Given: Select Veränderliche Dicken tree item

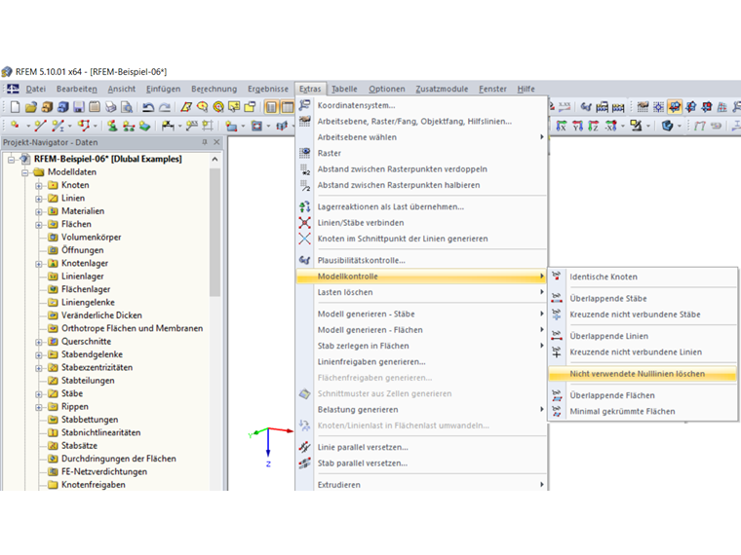Looking at the screenshot, I should pos(101,315).
